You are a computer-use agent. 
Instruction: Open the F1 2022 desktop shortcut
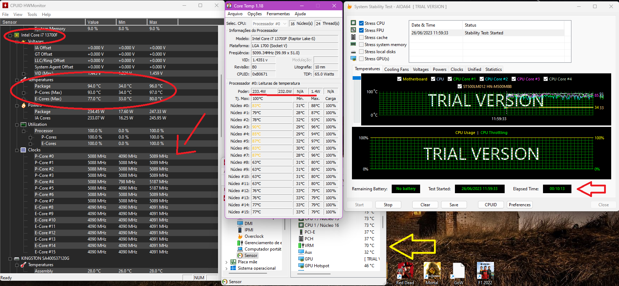(x=485, y=273)
